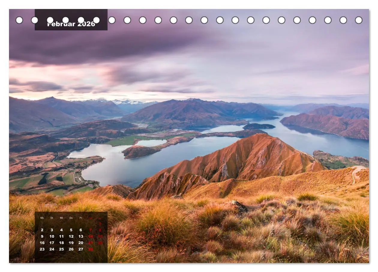Select date 2 in the calendar grid

coord(42,230)
